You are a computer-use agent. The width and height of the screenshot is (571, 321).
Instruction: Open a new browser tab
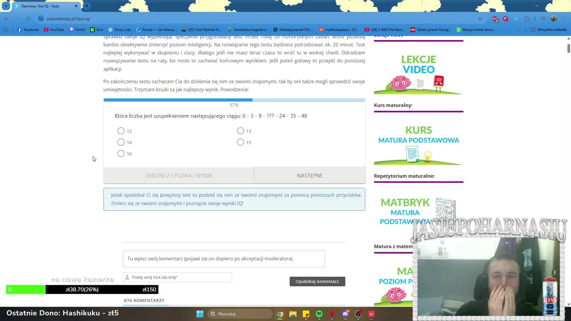tap(87, 6)
